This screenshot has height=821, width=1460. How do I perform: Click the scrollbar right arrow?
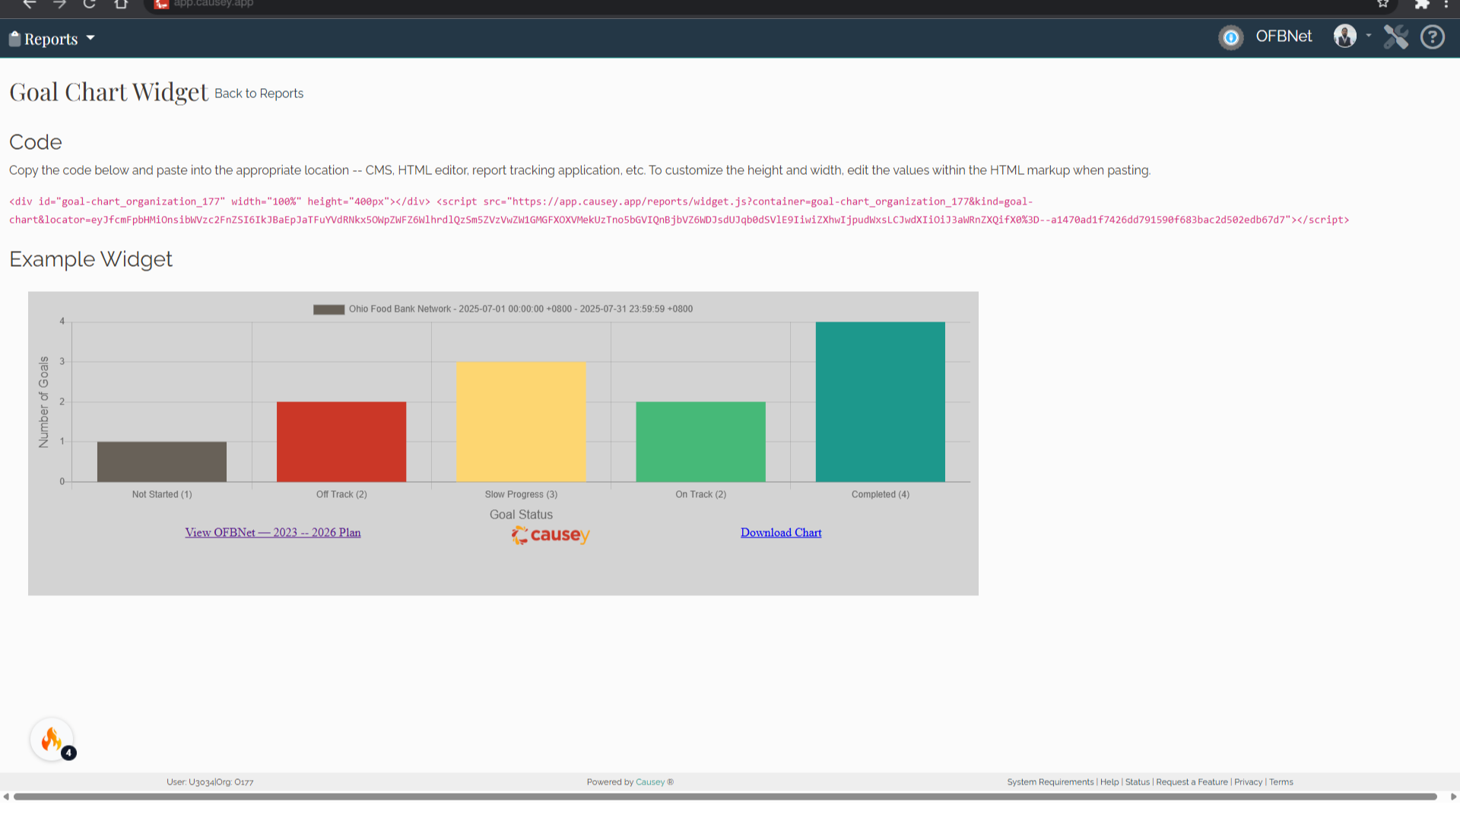pyautogui.click(x=1454, y=797)
